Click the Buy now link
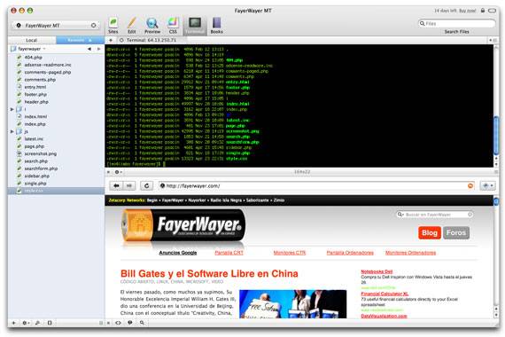505x337 pixels. click(x=467, y=11)
